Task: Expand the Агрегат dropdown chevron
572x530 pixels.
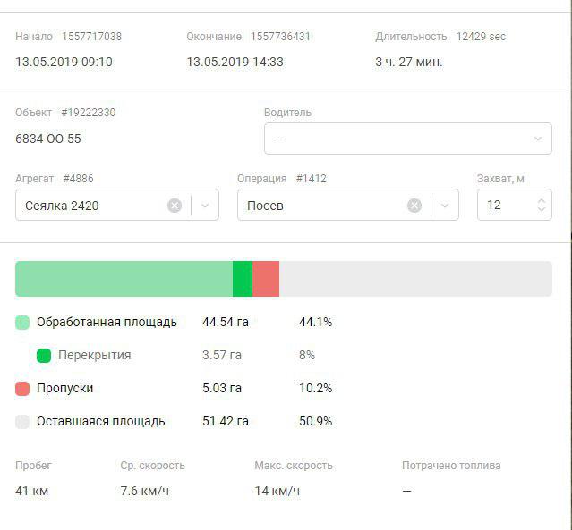Action: click(x=205, y=206)
